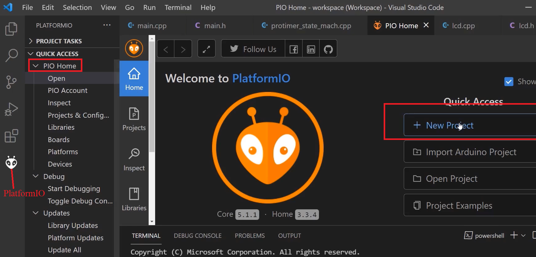Click the expand fullscreen arrows icon
Screen dimensions: 536x257
(207, 49)
